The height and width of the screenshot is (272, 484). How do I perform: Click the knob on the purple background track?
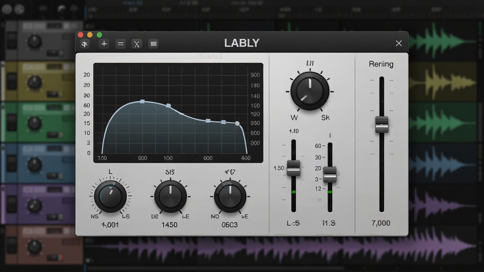34,205
